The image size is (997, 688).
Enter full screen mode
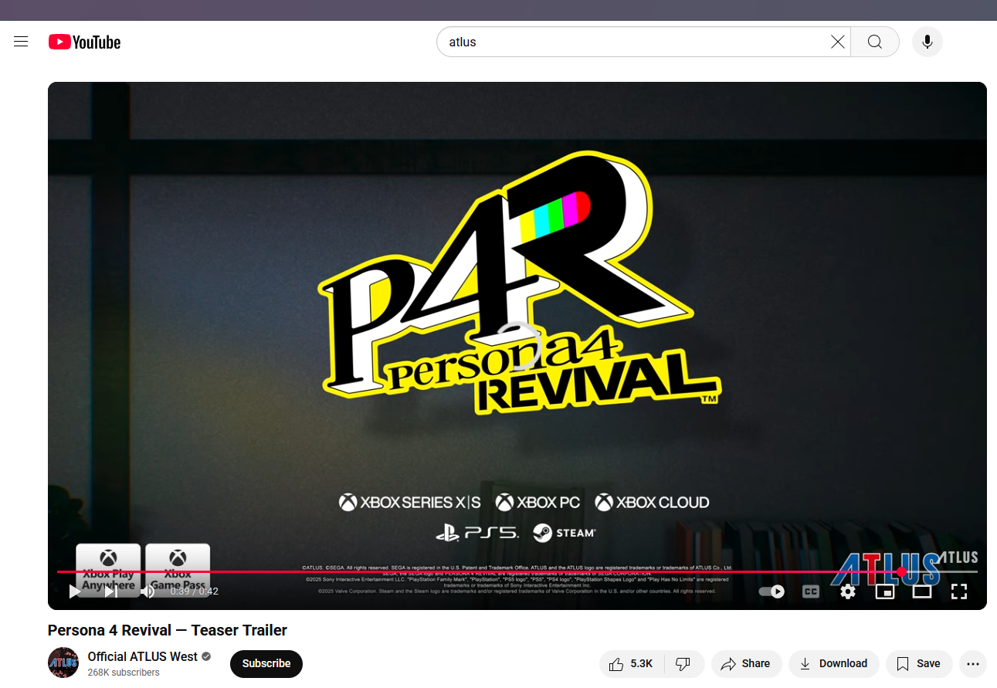point(959,591)
